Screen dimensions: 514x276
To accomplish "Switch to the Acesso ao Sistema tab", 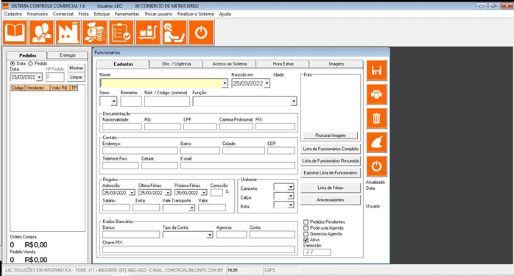I will click(230, 64).
